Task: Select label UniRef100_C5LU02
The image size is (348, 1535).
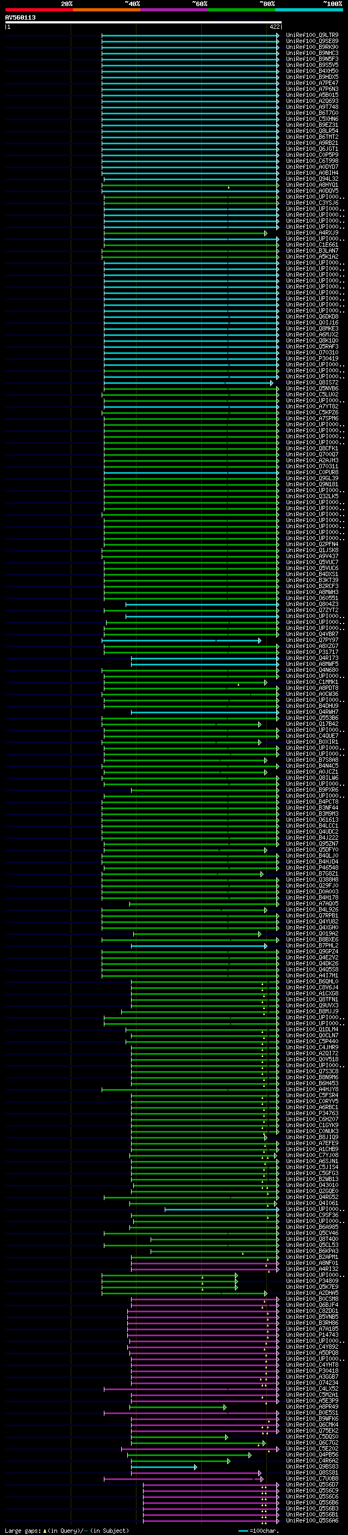Action: pos(312,394)
